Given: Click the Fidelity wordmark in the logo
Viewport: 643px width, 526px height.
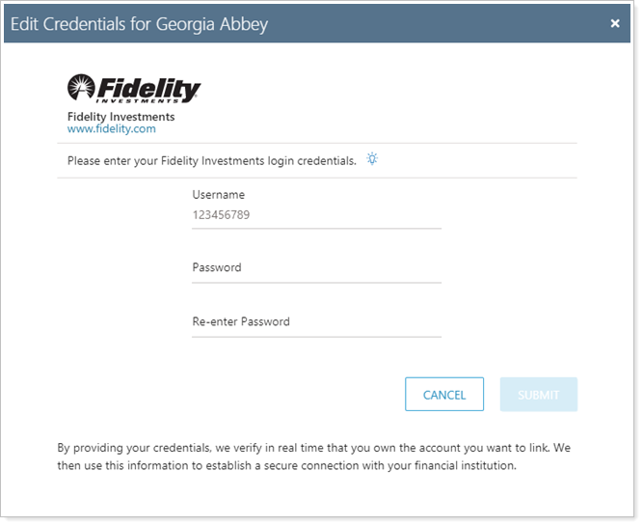Looking at the screenshot, I should pyautogui.click(x=148, y=88).
